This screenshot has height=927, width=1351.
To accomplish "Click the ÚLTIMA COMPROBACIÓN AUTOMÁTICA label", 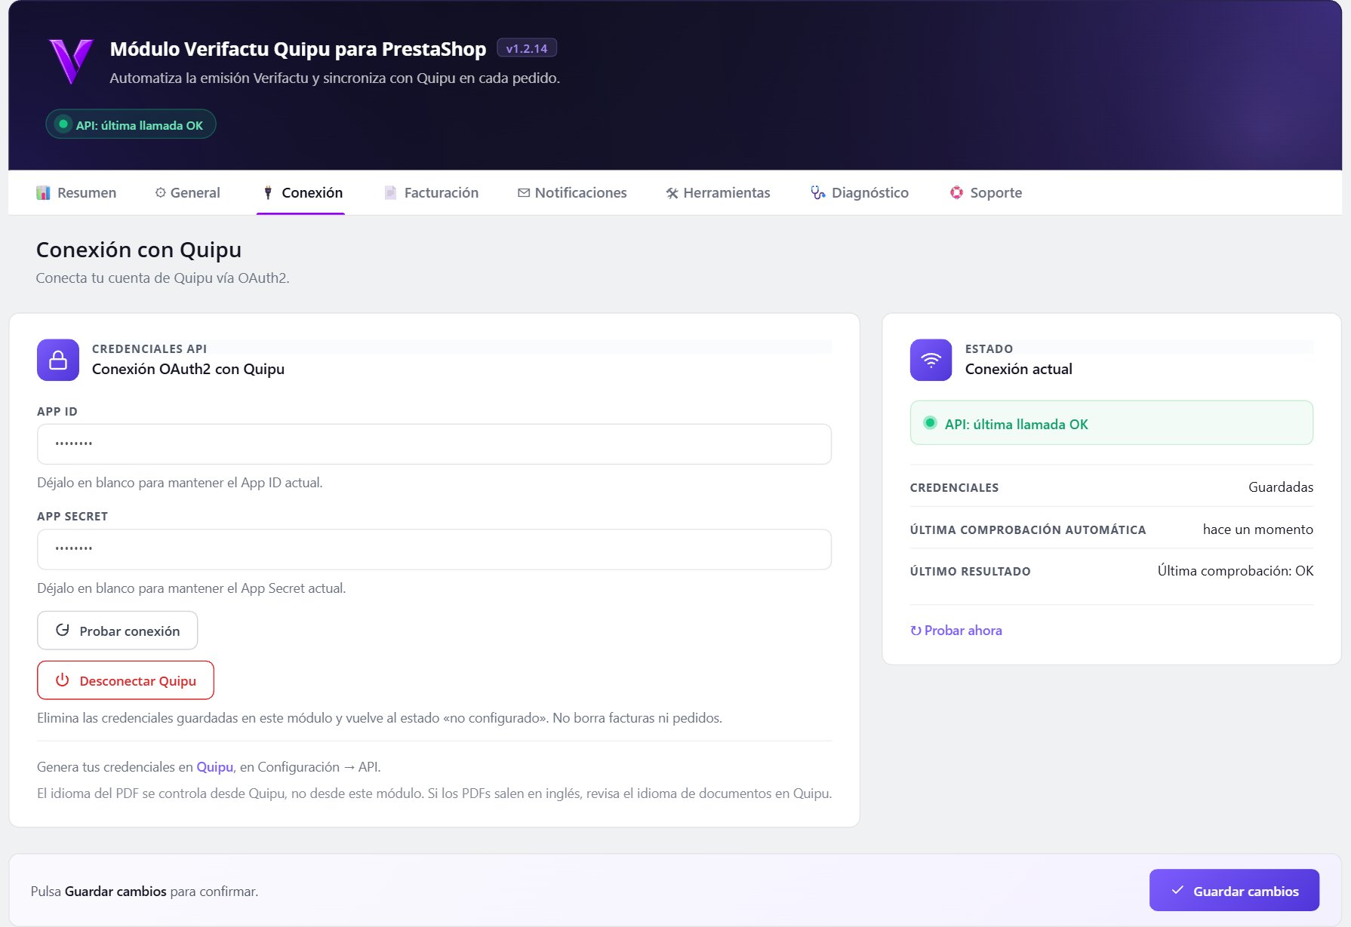I will 1028,529.
